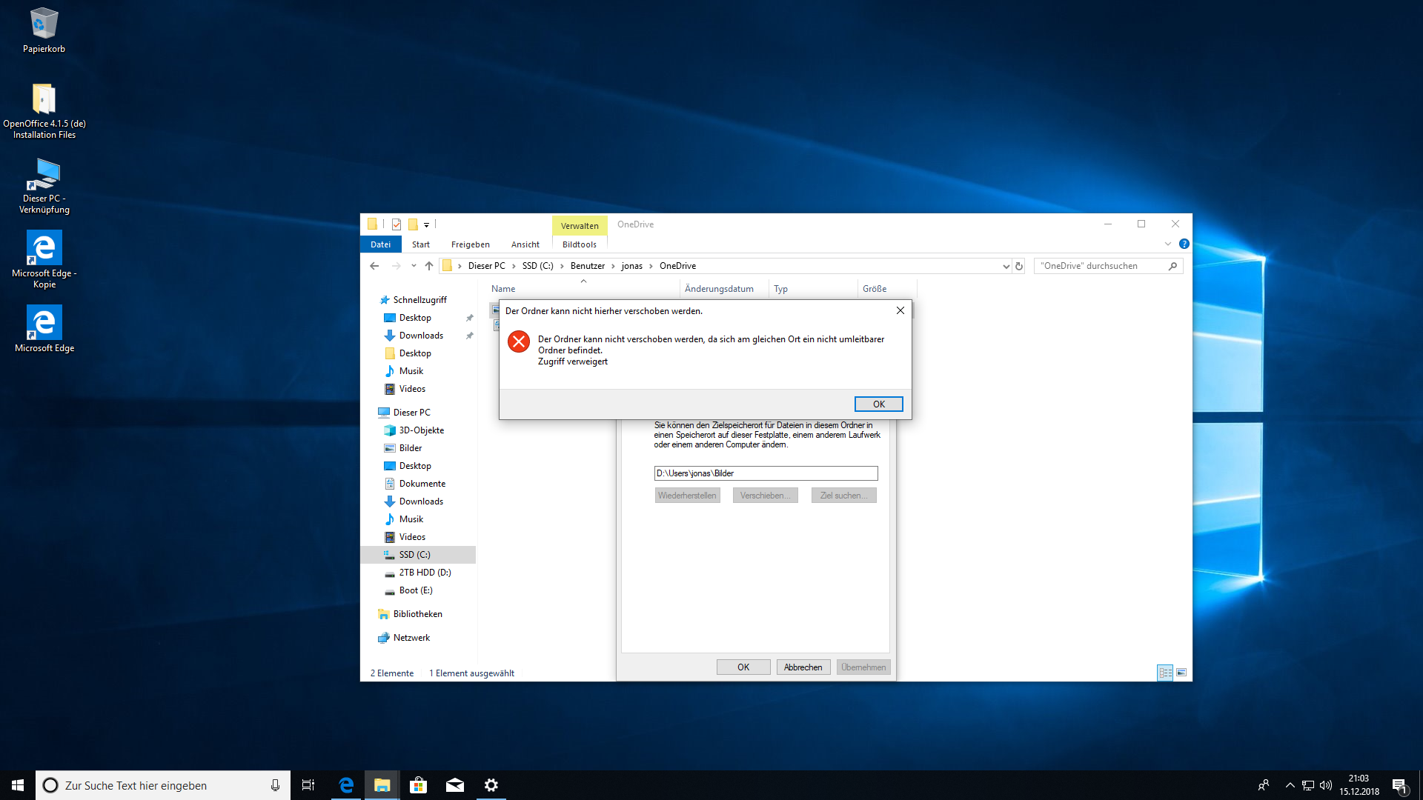This screenshot has width=1423, height=800.
Task: Open Task View on the taskbar
Action: [x=308, y=785]
